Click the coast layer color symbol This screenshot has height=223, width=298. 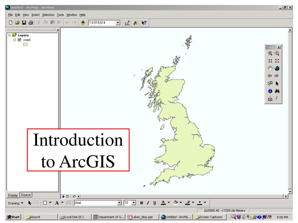click(x=25, y=44)
